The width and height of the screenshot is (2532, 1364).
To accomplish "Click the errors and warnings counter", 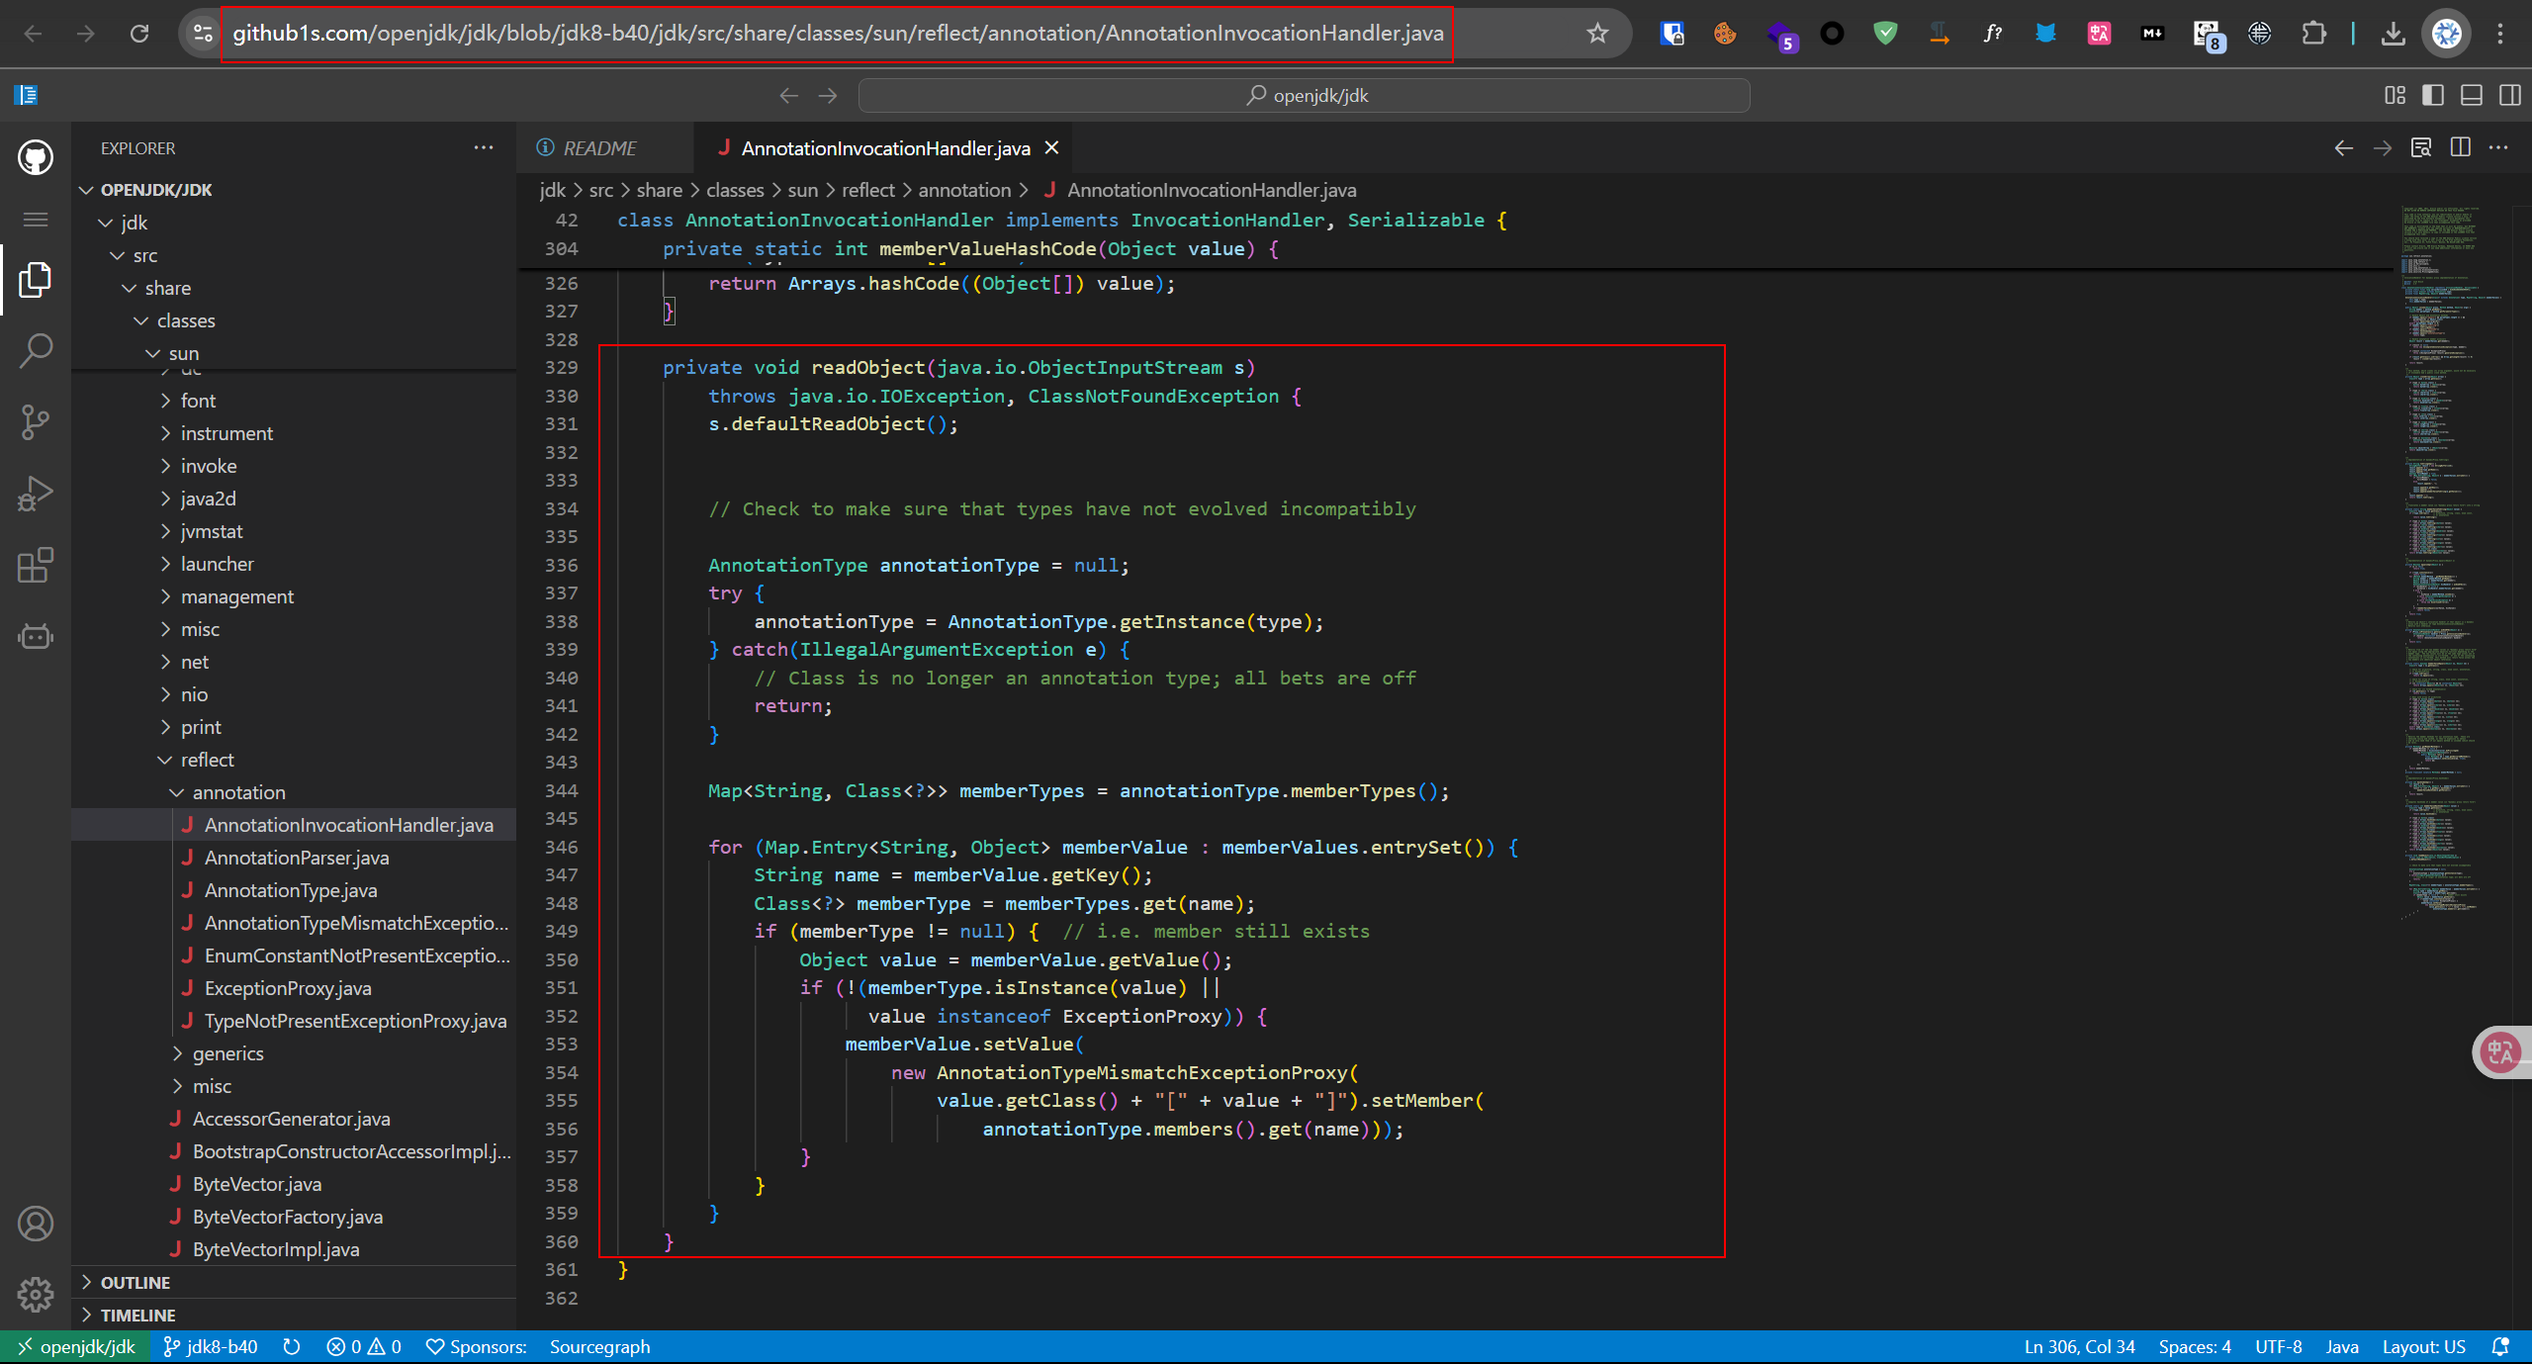I will pyautogui.click(x=364, y=1346).
